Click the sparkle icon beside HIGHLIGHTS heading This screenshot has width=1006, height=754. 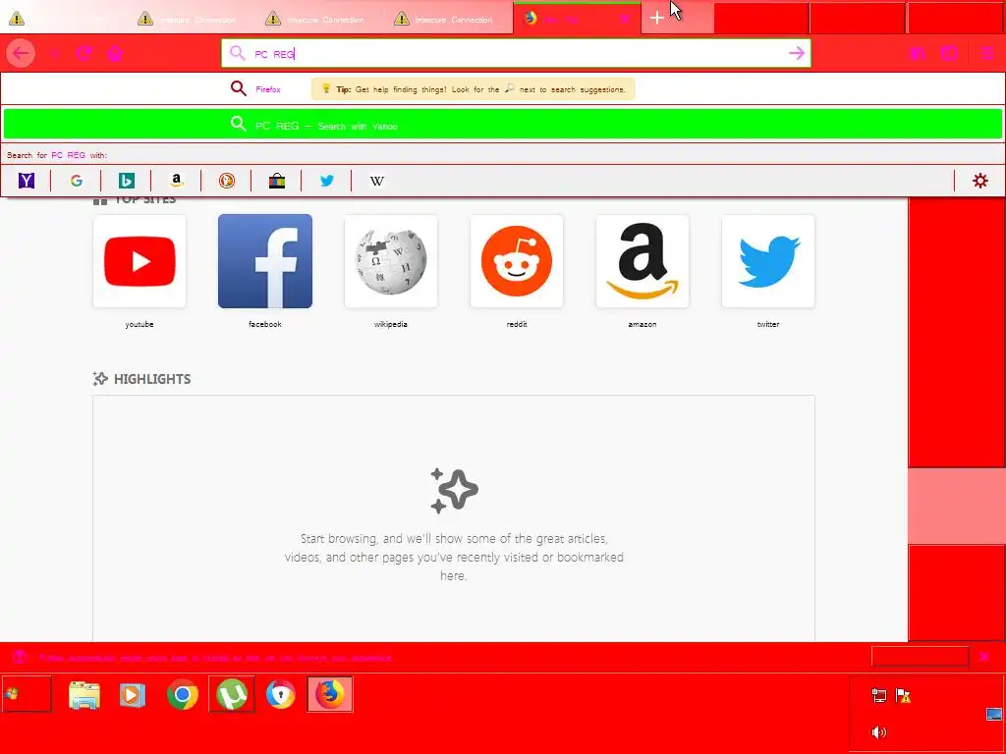[100, 379]
